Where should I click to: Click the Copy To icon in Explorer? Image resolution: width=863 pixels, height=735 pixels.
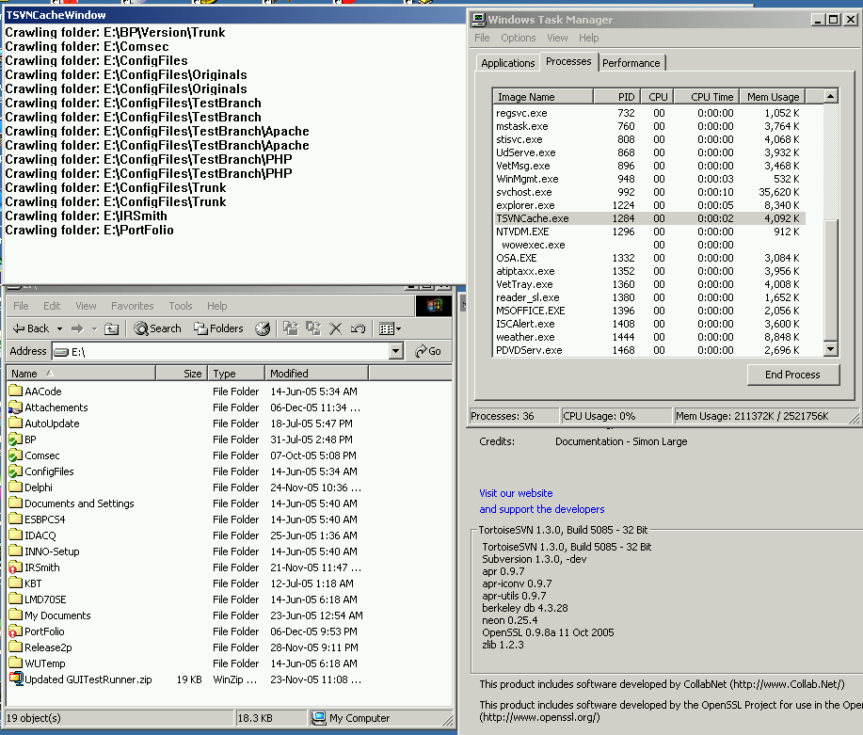coord(313,328)
